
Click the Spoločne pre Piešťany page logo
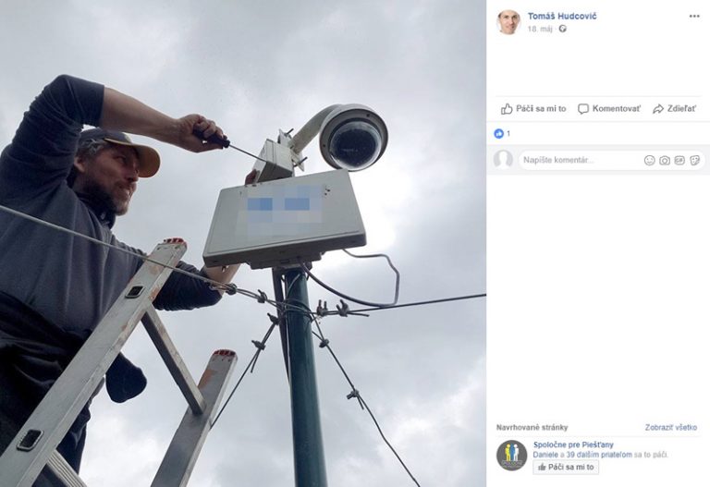pyautogui.click(x=511, y=456)
